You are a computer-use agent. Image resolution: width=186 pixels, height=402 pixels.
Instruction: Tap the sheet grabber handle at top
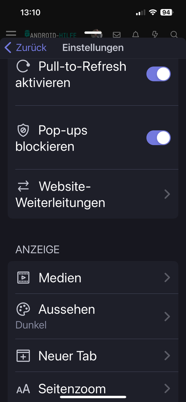(x=93, y=33)
